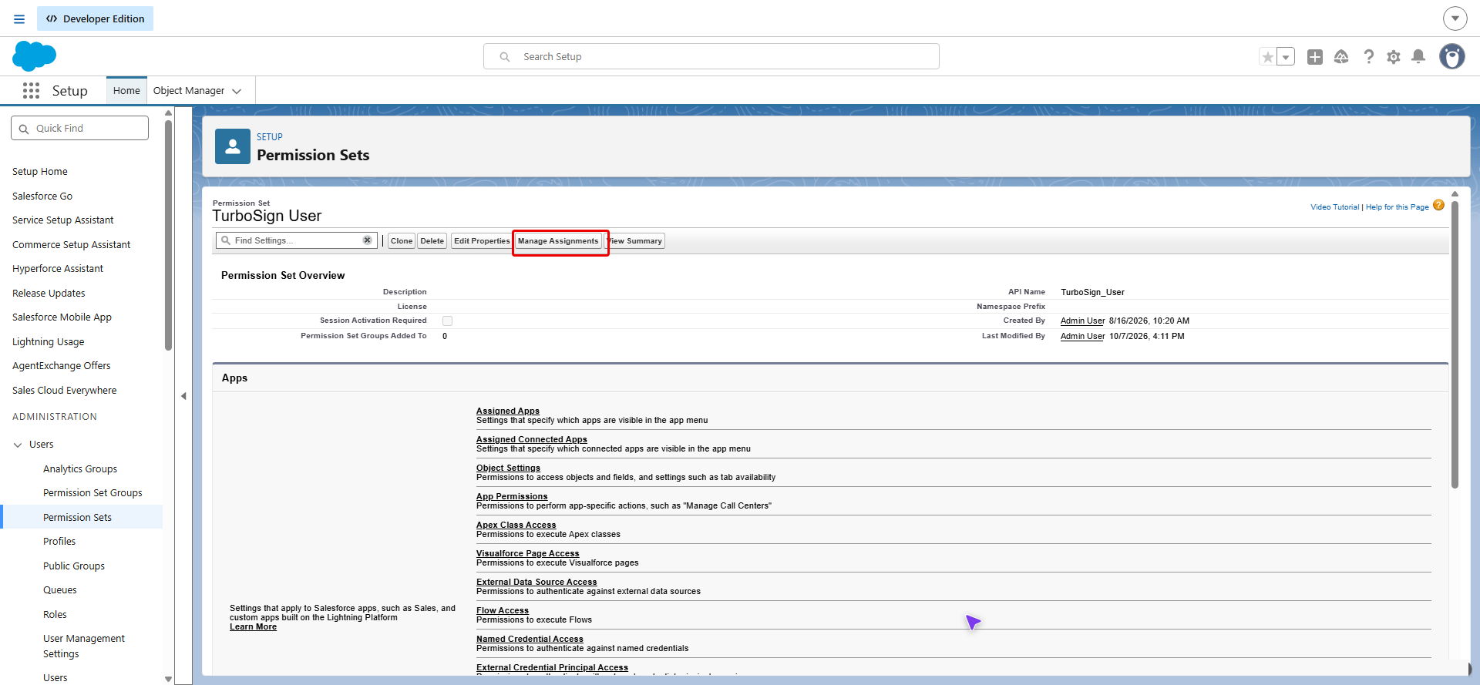
Task: Open the Assigned Apps link
Action: click(x=508, y=411)
